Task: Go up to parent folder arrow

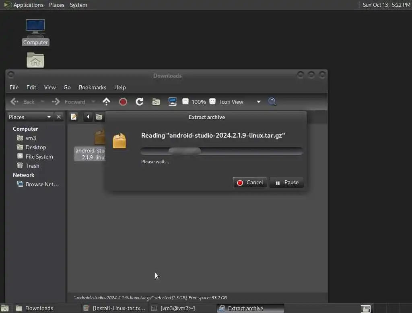Action: tap(106, 102)
